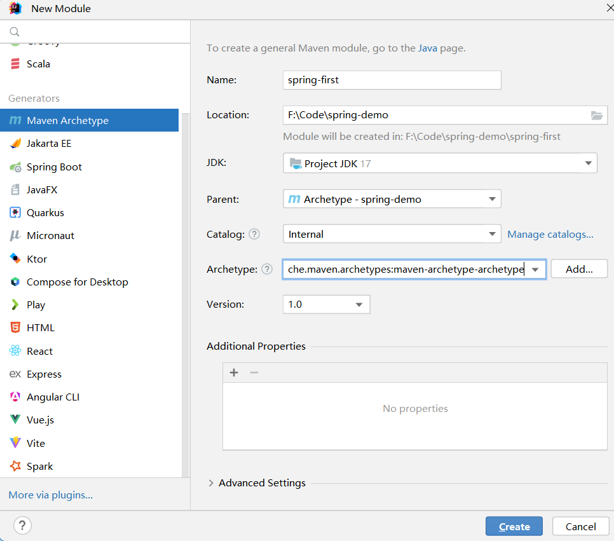This screenshot has width=614, height=541.
Task: Click the search magnifier icon
Action: tap(15, 32)
